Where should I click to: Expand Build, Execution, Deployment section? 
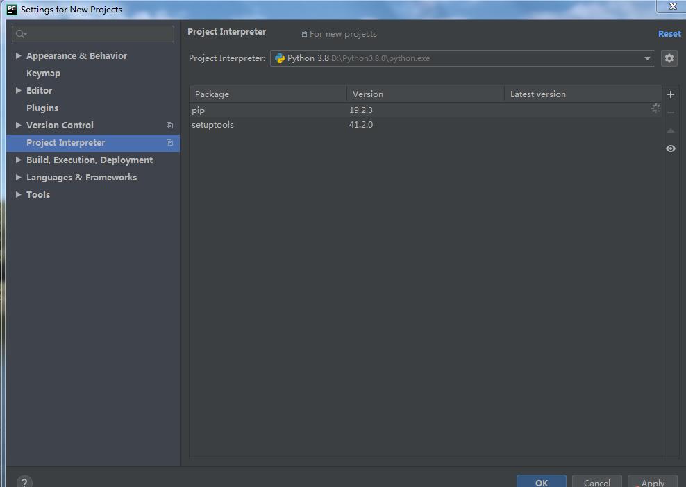click(x=18, y=160)
